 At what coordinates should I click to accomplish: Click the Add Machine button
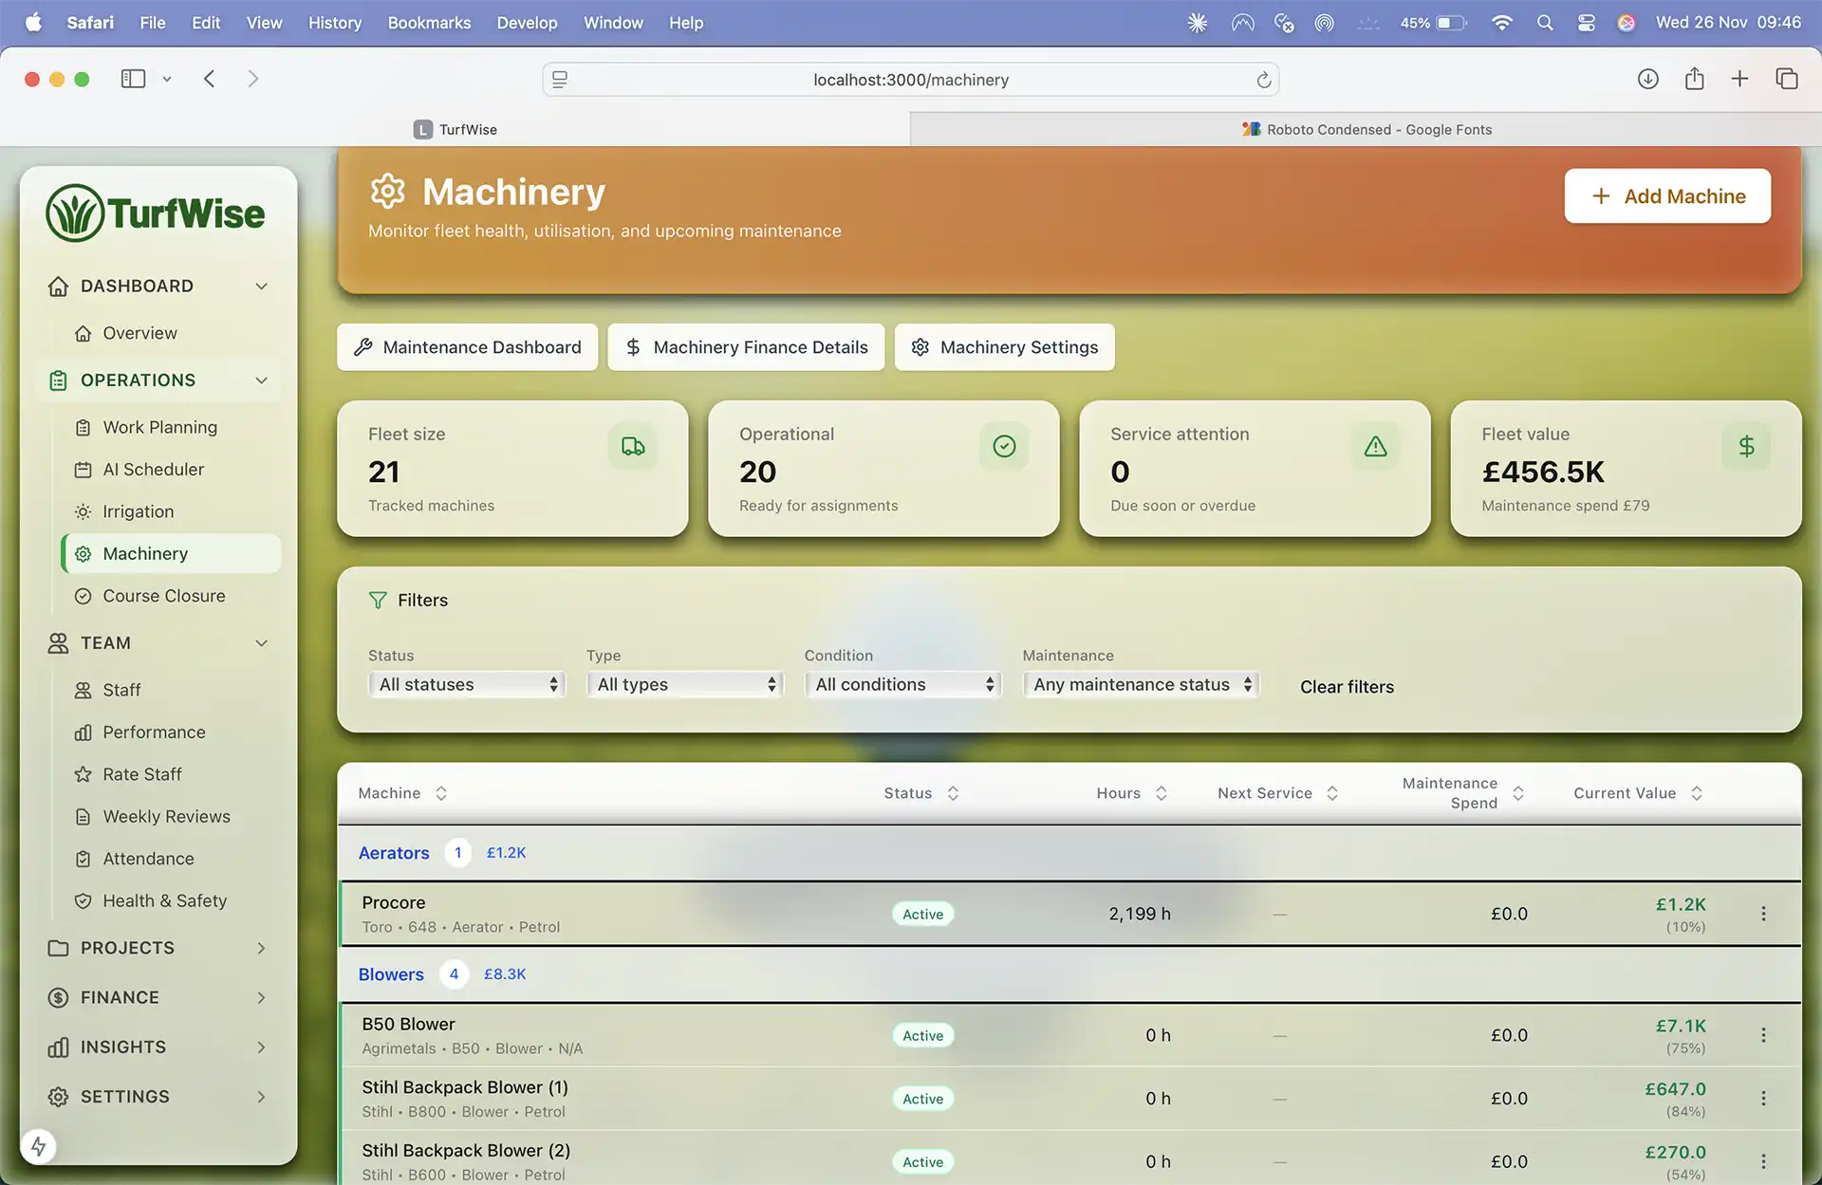[1666, 195]
